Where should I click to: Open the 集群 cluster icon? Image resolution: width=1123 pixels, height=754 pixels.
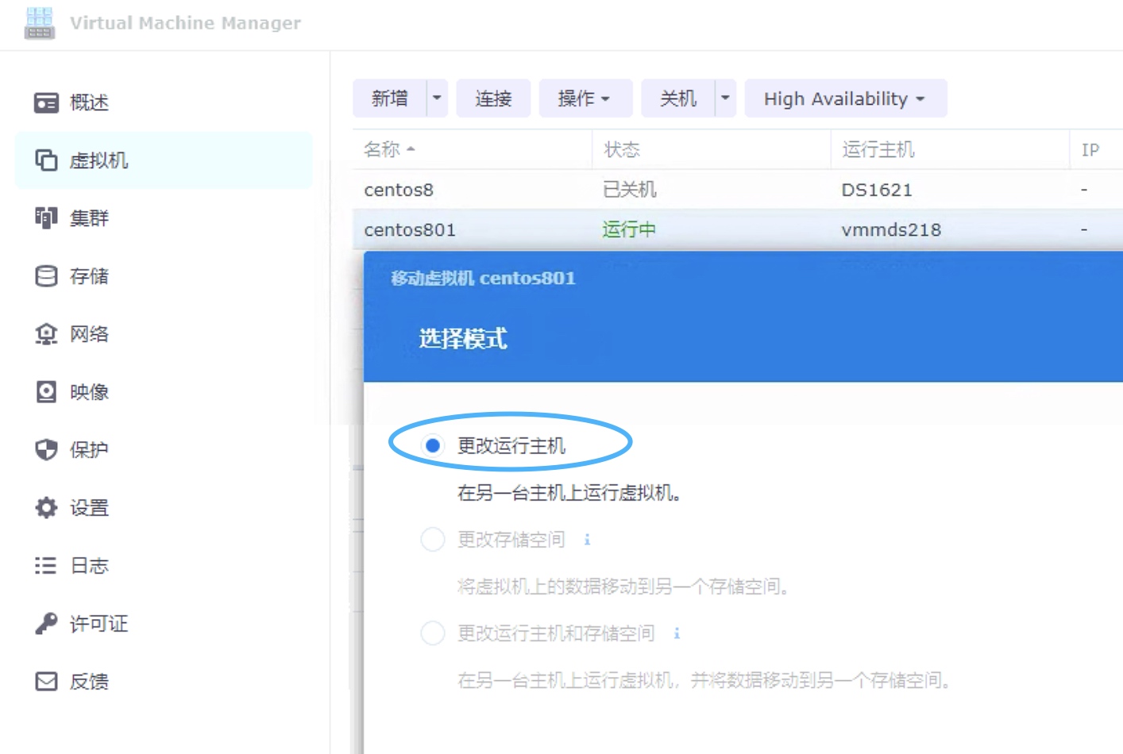(46, 218)
